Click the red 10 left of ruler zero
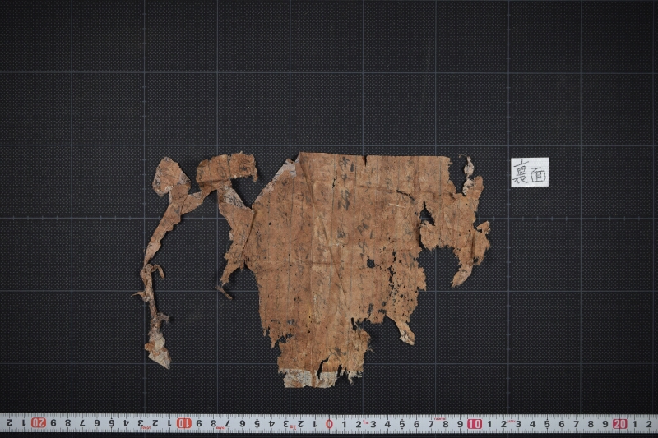This screenshot has width=658, height=438. click(183, 423)
